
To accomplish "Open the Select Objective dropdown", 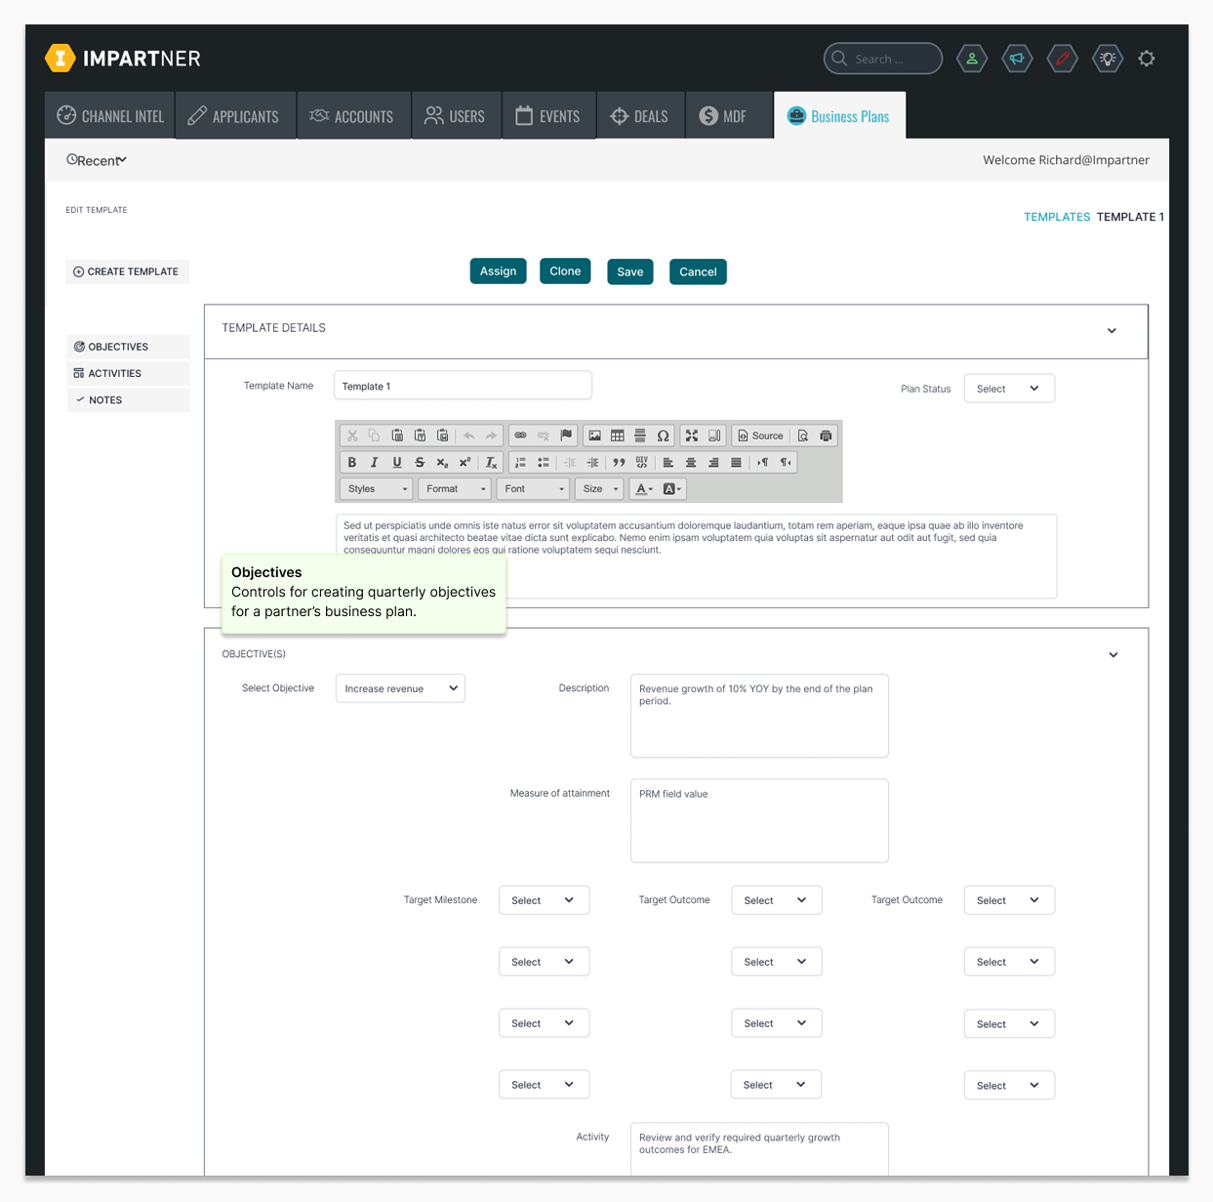I will click(x=400, y=688).
